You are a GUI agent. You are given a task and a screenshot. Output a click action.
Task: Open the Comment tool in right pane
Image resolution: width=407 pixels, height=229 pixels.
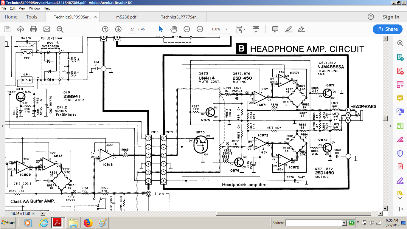tap(400, 98)
